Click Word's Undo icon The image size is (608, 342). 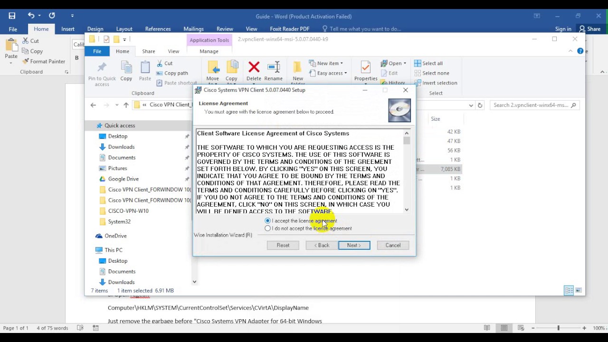31,16
